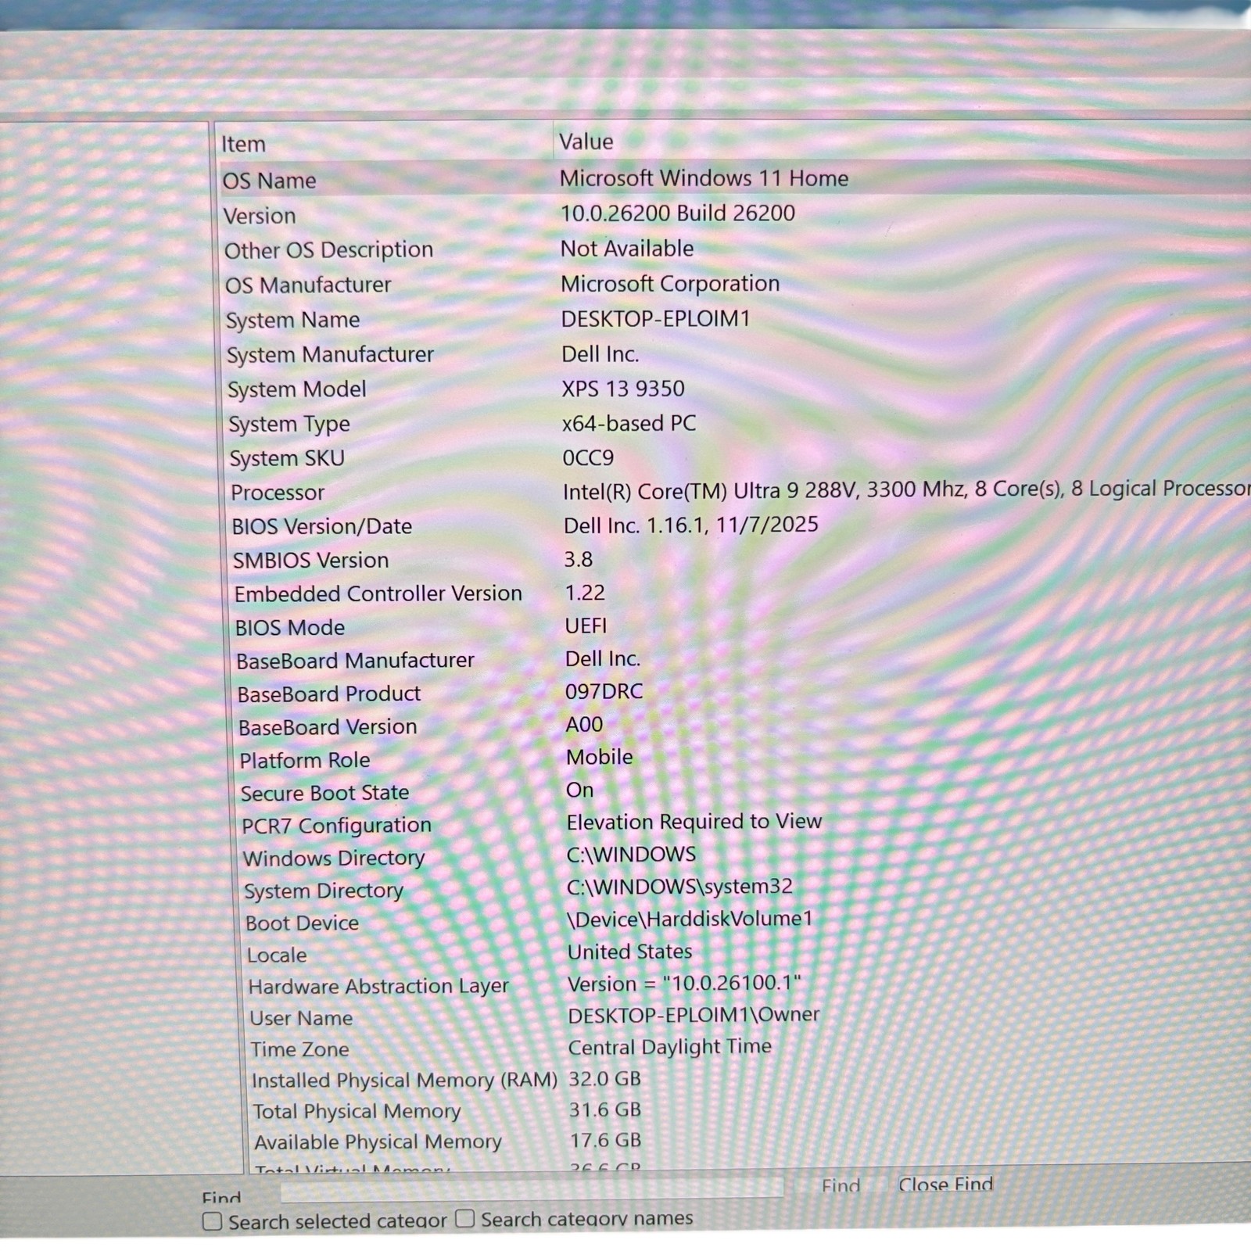1251x1251 pixels.
Task: Click the Find button
Action: [841, 1186]
